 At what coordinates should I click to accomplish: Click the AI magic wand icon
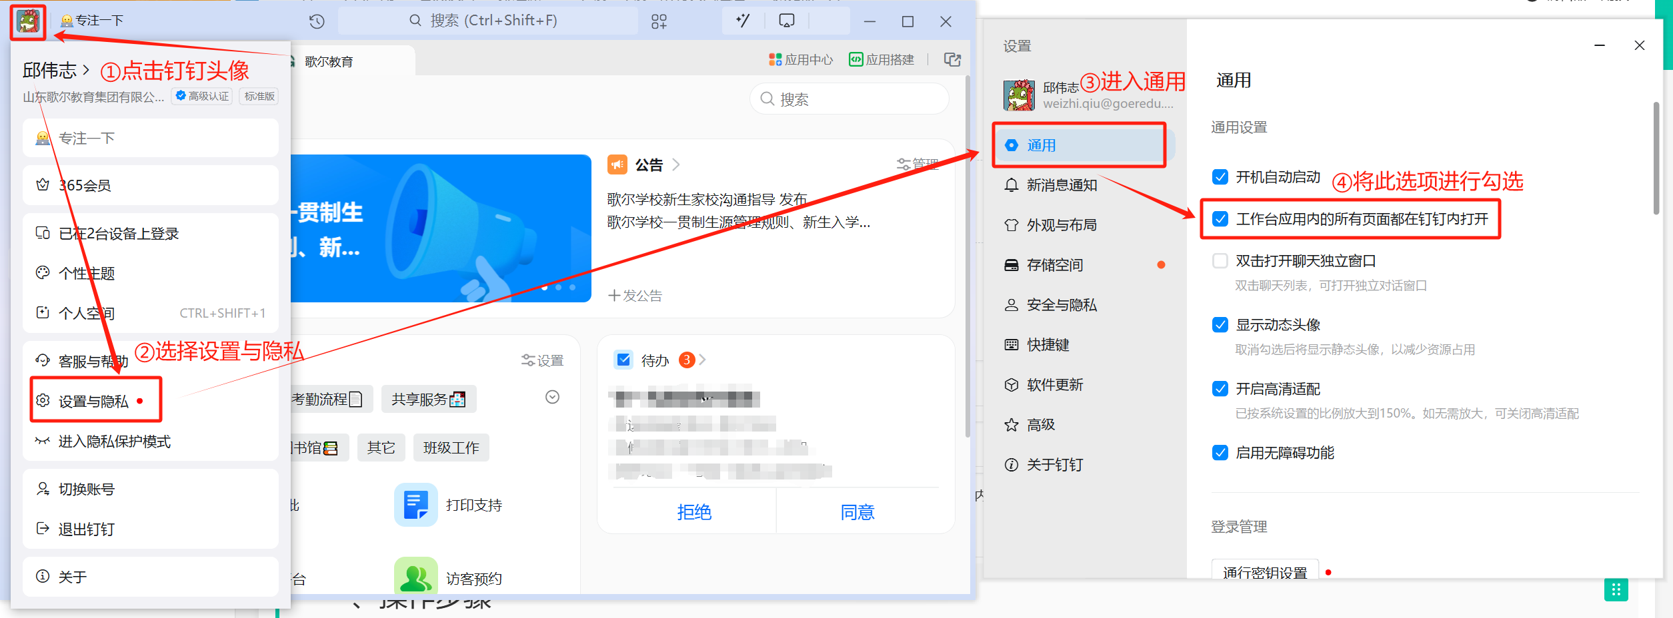click(x=742, y=21)
